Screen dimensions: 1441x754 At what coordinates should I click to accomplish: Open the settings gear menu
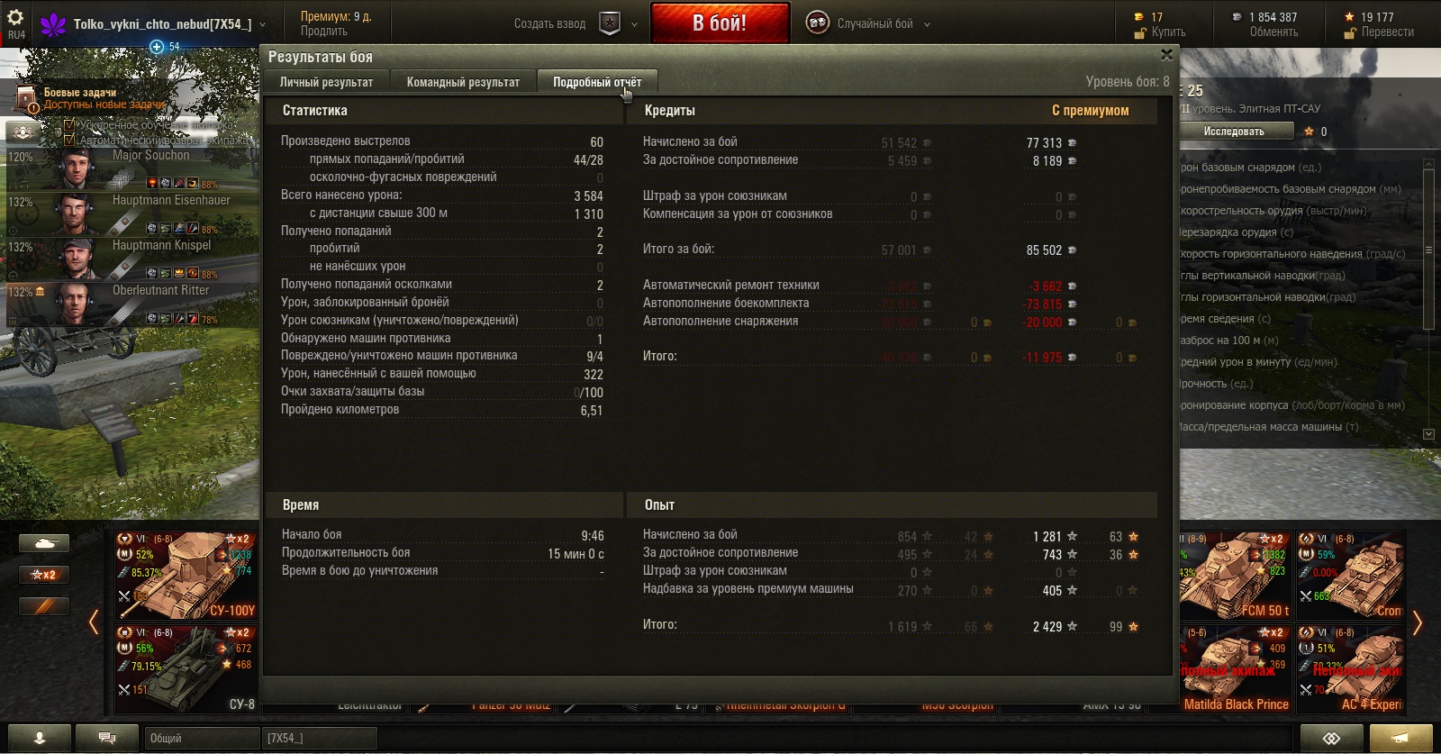[x=15, y=17]
